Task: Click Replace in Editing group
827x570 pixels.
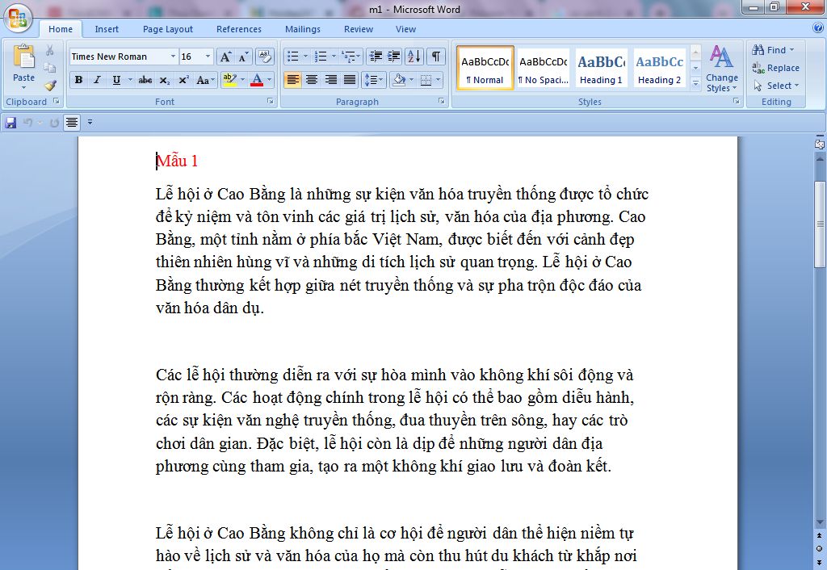Action: click(x=776, y=68)
